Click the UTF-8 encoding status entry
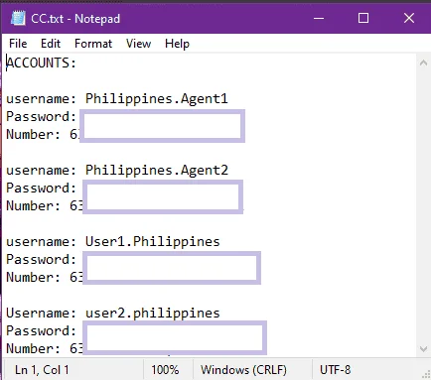This screenshot has height=380, width=431. [x=335, y=370]
